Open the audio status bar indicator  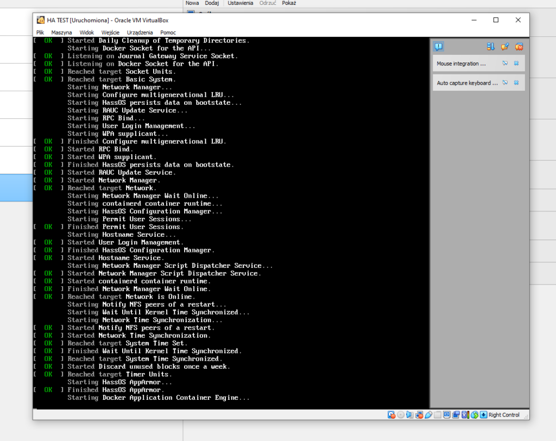tap(410, 415)
